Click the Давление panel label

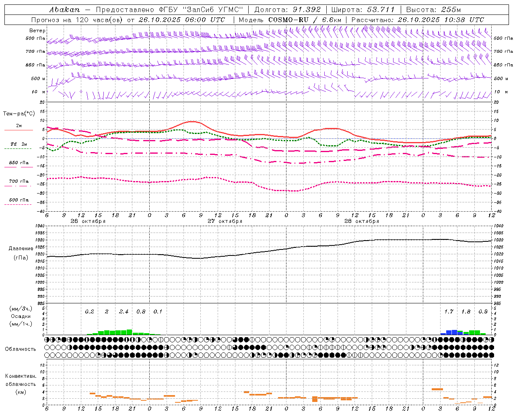point(21,249)
